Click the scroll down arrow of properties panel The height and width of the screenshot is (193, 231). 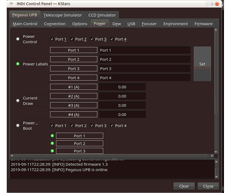tap(216, 152)
